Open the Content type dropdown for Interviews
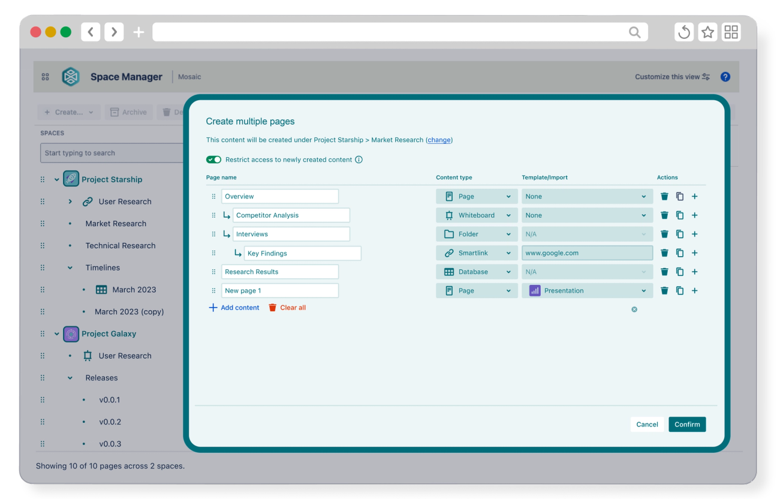The image size is (777, 499). [x=477, y=234]
